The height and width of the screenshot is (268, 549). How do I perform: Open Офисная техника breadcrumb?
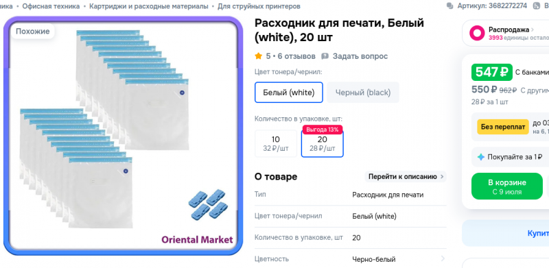[x=51, y=6]
